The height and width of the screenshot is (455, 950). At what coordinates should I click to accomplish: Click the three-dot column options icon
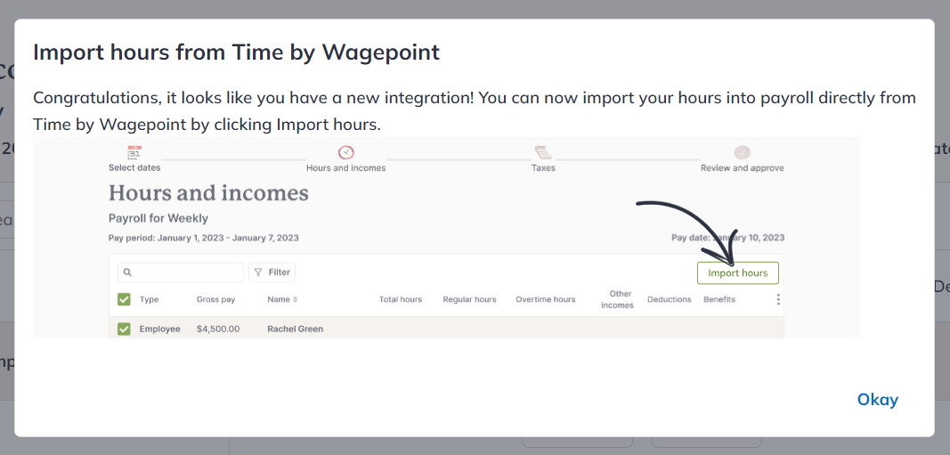[x=778, y=299]
